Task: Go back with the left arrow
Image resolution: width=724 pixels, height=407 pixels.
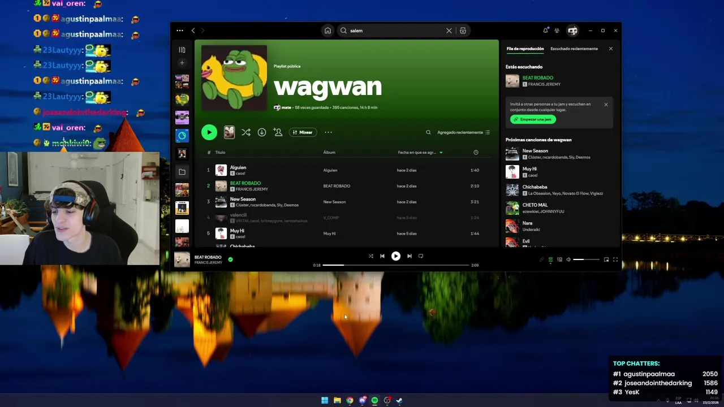Action: click(193, 31)
